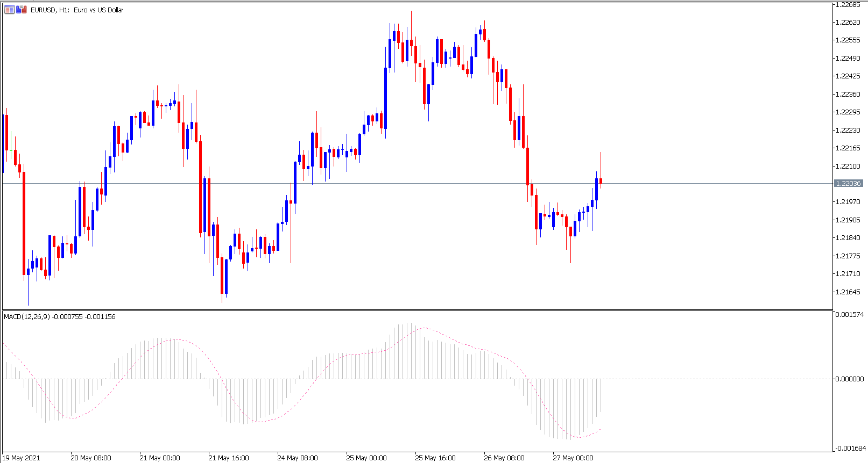Click the 1.21710 price scale value

(848, 274)
